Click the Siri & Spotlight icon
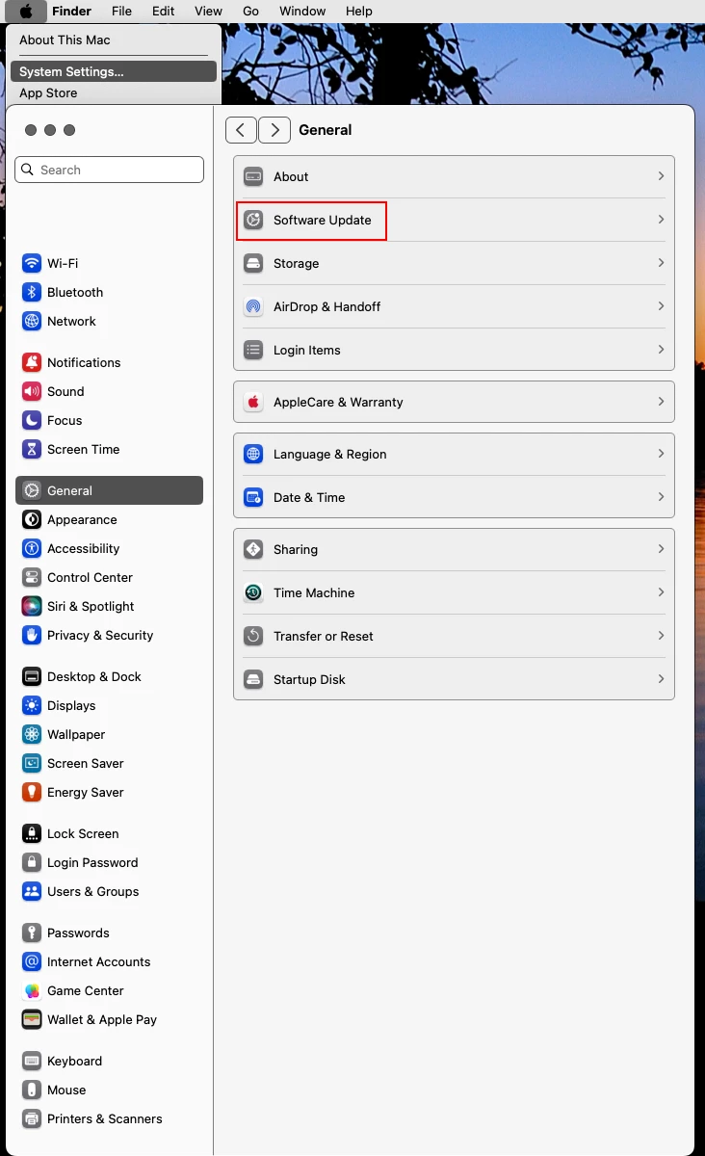This screenshot has width=705, height=1156. [32, 606]
